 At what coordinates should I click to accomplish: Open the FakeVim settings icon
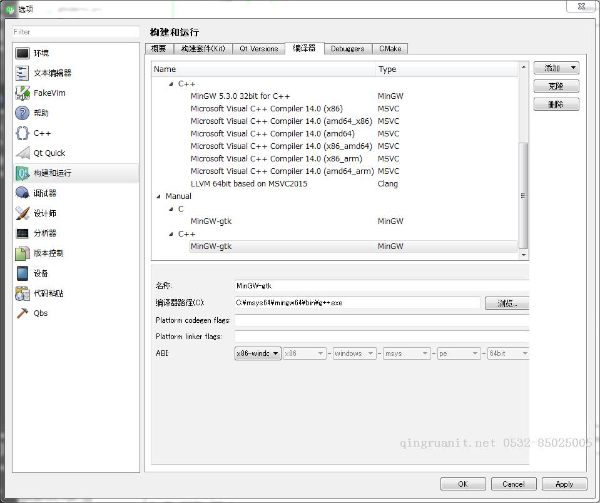click(23, 93)
